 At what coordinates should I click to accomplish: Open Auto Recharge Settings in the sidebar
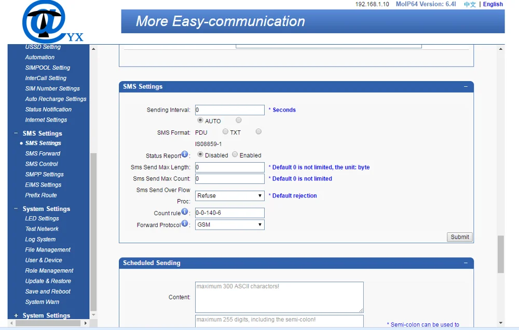click(x=56, y=99)
